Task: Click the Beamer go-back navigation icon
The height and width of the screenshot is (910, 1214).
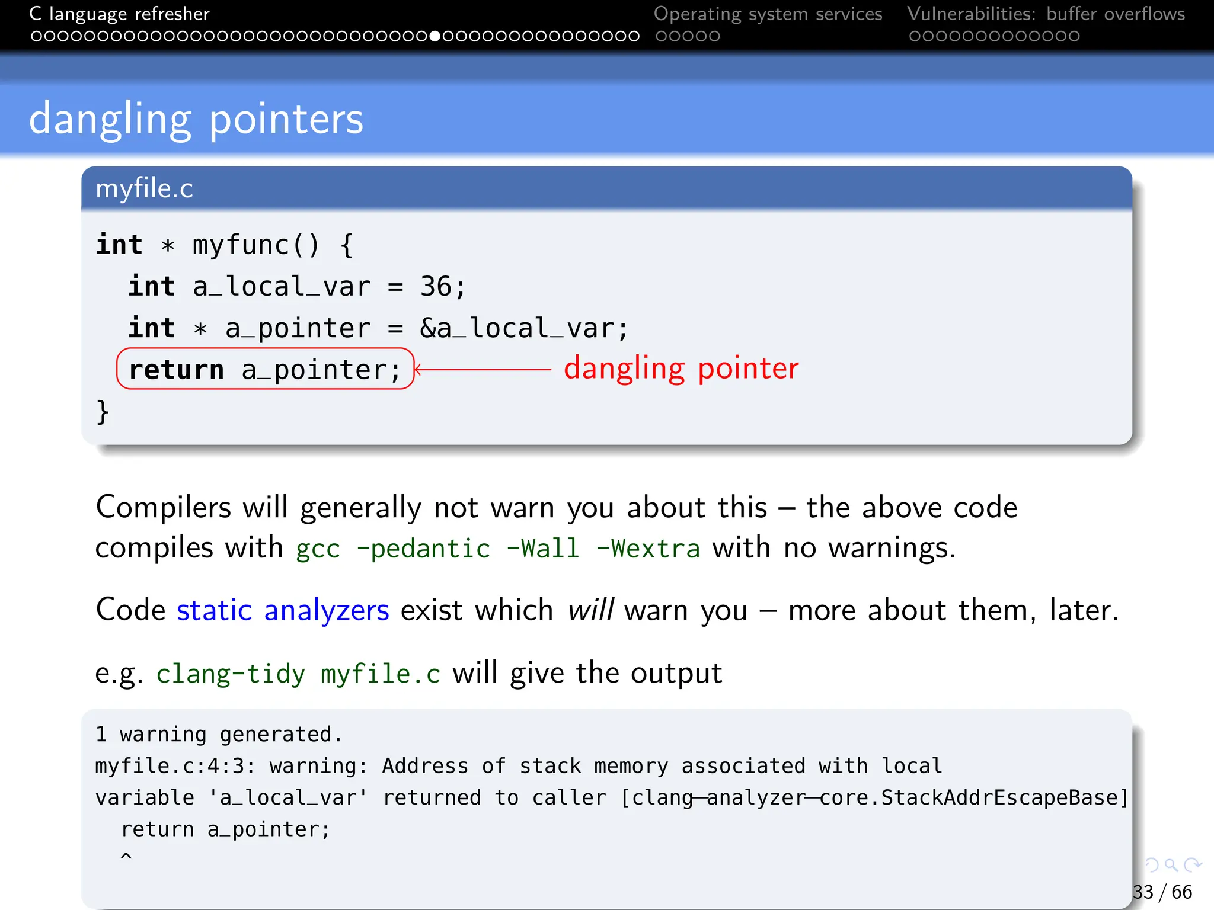Action: coord(1152,865)
